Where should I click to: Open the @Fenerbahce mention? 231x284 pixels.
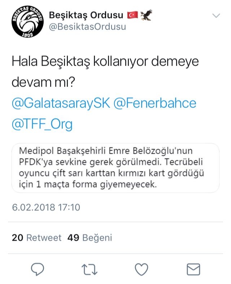point(155,103)
